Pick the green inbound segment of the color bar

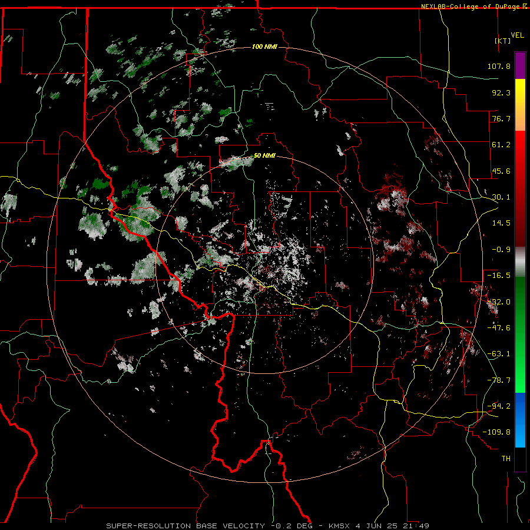tap(520, 334)
